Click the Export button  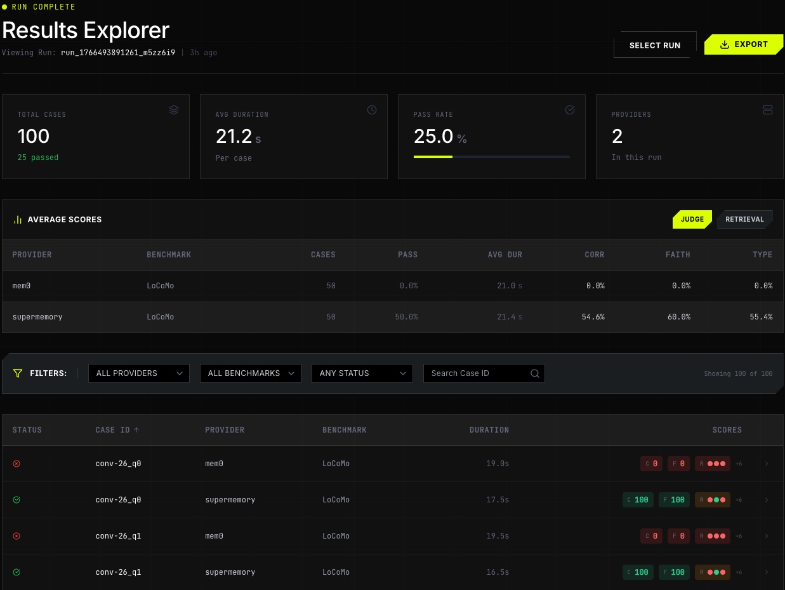[744, 44]
